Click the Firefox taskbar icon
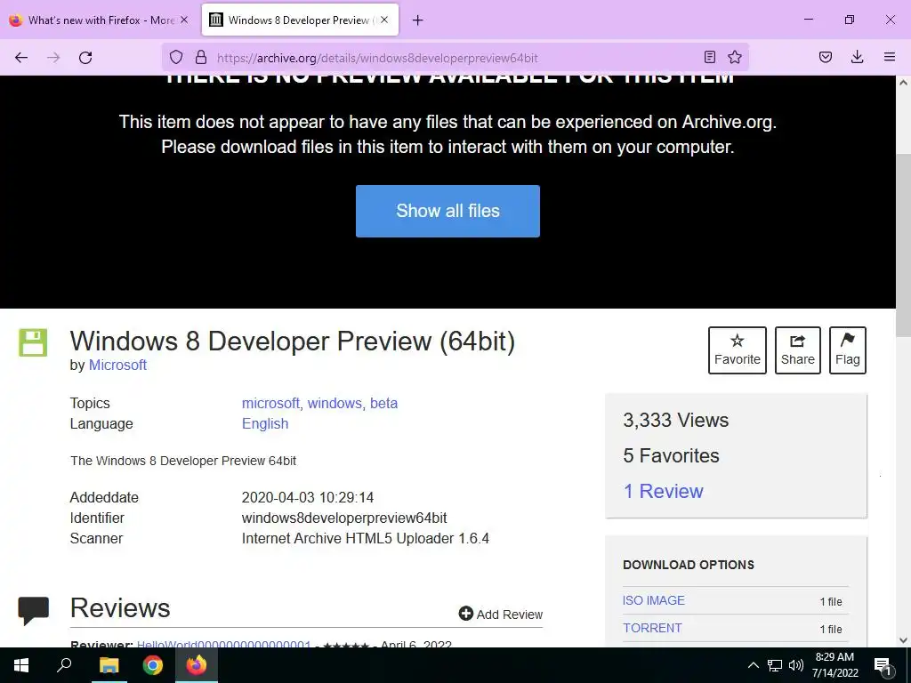This screenshot has width=911, height=683. click(x=197, y=665)
